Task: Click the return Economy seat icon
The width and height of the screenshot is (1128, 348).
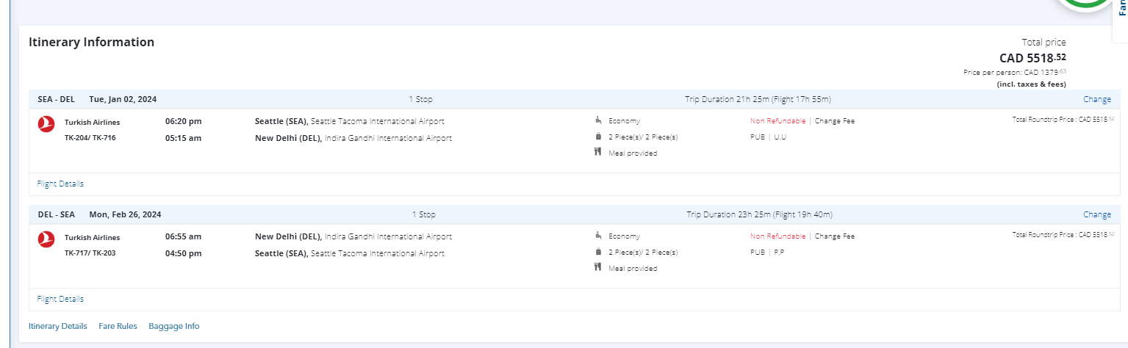Action: point(598,236)
